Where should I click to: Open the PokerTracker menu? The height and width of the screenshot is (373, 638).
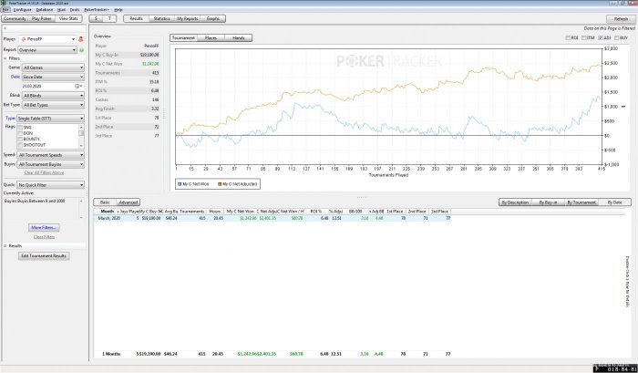click(x=97, y=9)
